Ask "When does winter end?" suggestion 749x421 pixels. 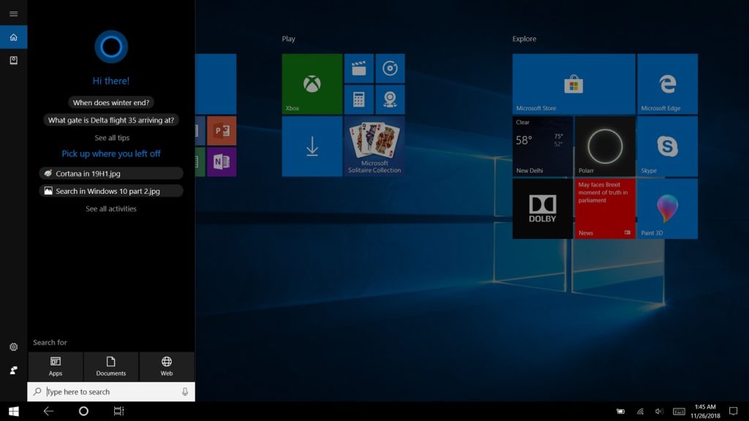(110, 102)
